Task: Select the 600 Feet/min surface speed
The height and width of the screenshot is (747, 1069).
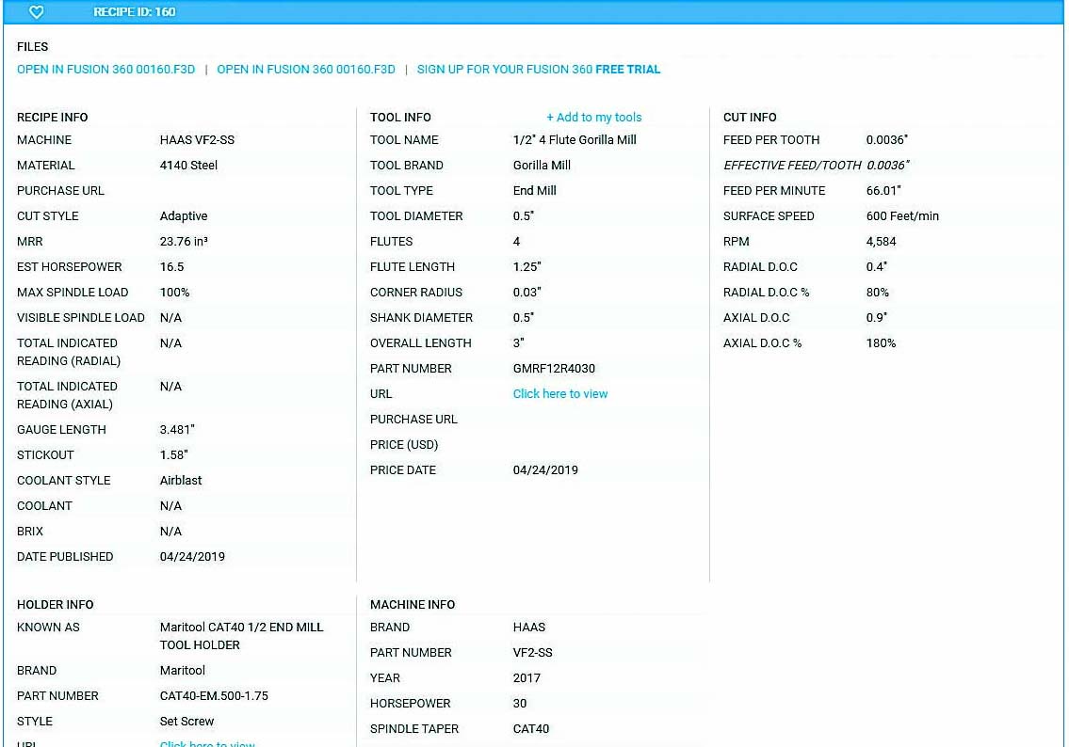Action: (902, 215)
